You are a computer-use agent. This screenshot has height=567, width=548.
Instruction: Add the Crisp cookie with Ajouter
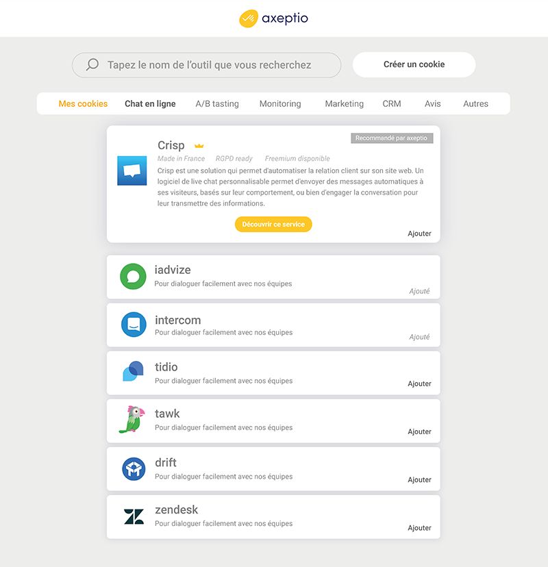[419, 234]
